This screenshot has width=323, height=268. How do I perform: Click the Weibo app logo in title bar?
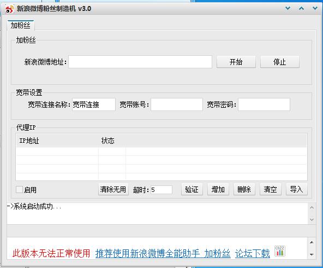pos(9,9)
